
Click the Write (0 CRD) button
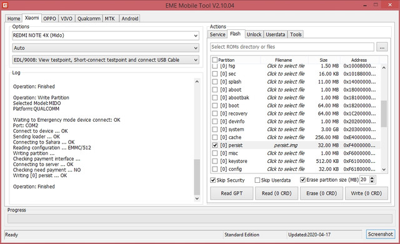(x=366, y=193)
